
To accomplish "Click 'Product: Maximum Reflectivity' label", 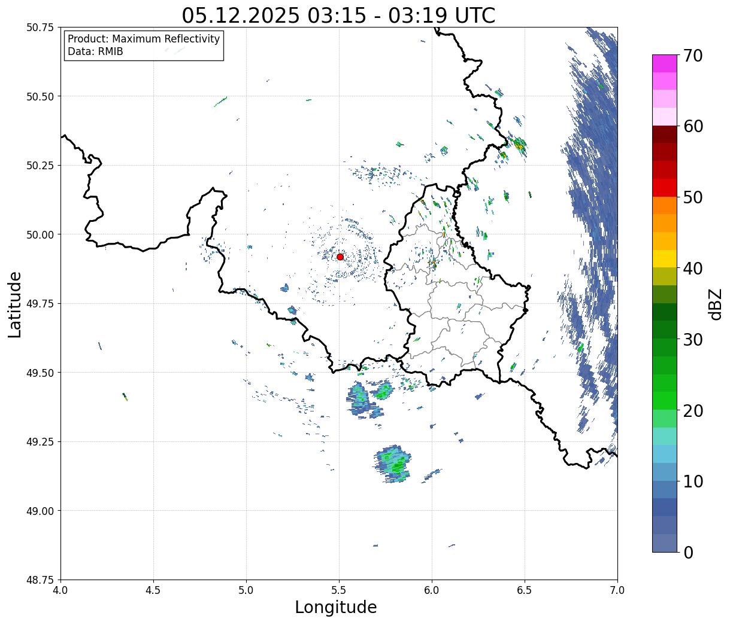I will tap(144, 39).
